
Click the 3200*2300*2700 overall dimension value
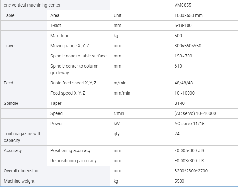click(x=191, y=171)
